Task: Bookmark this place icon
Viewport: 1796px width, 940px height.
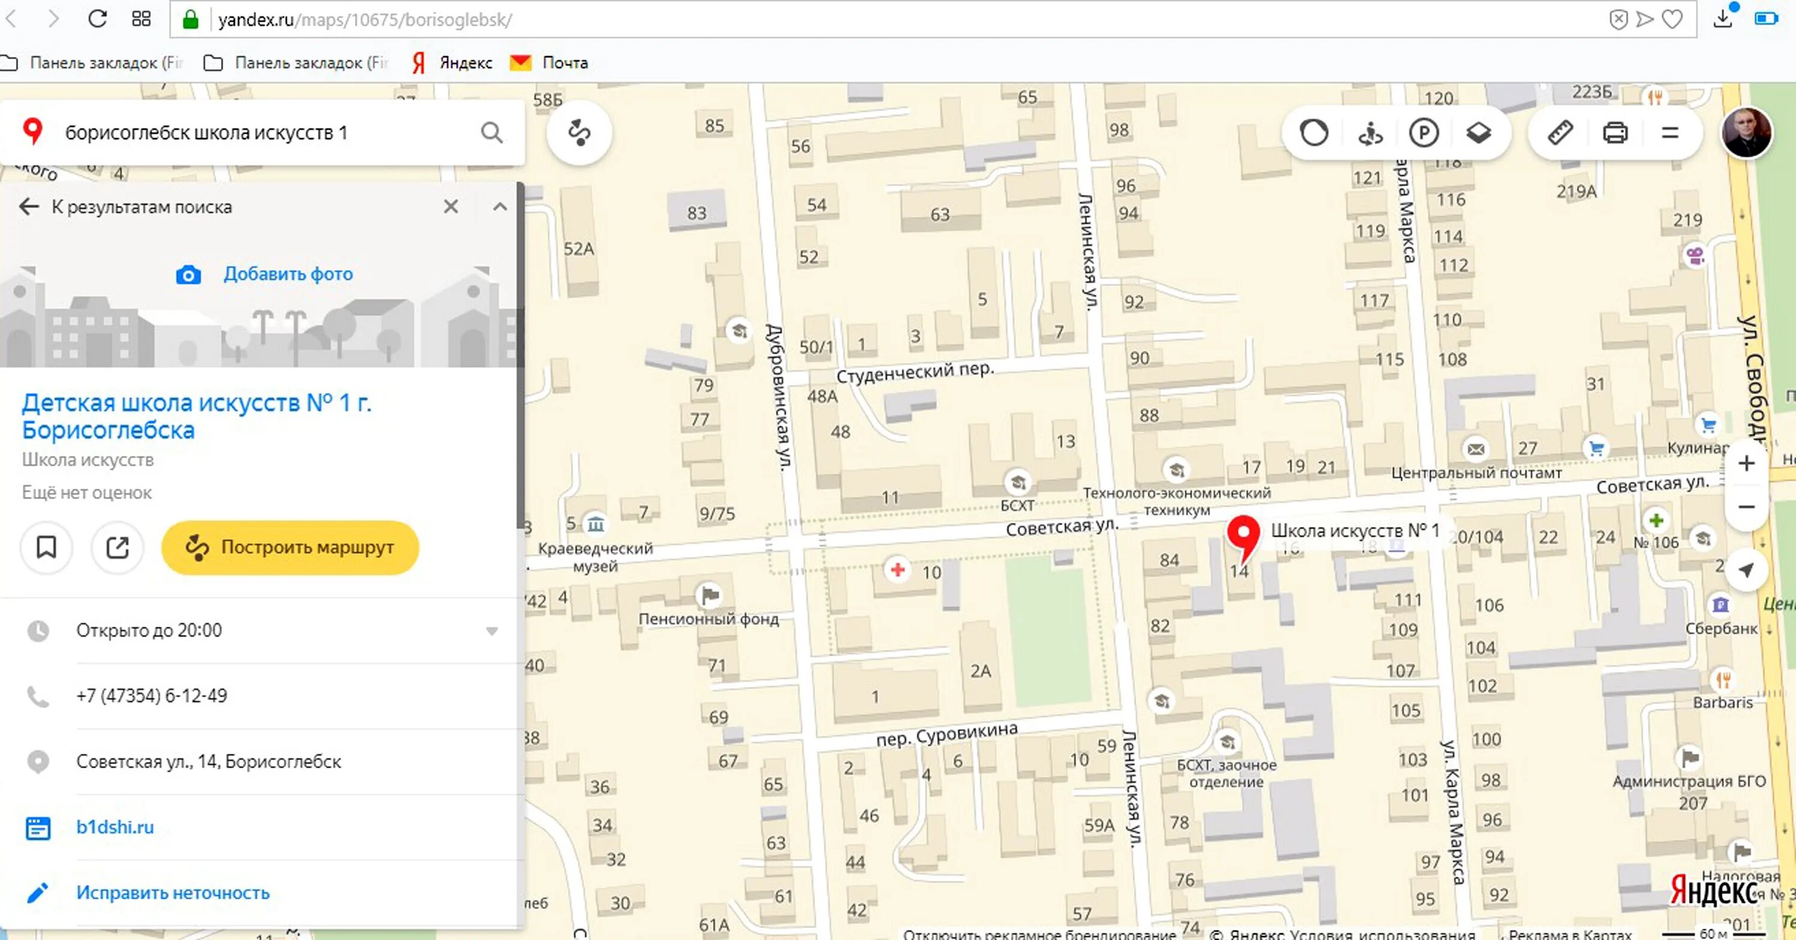Action: (46, 547)
